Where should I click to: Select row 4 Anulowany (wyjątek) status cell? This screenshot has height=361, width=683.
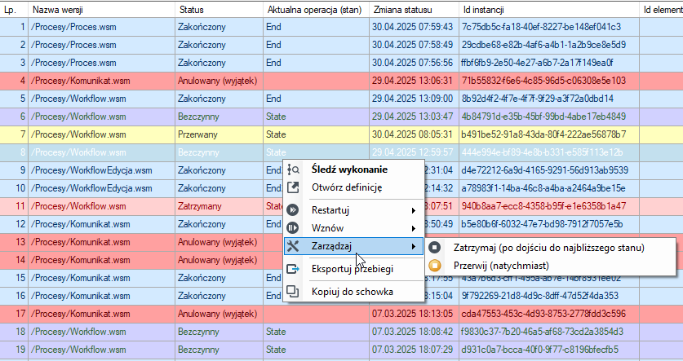pos(220,81)
